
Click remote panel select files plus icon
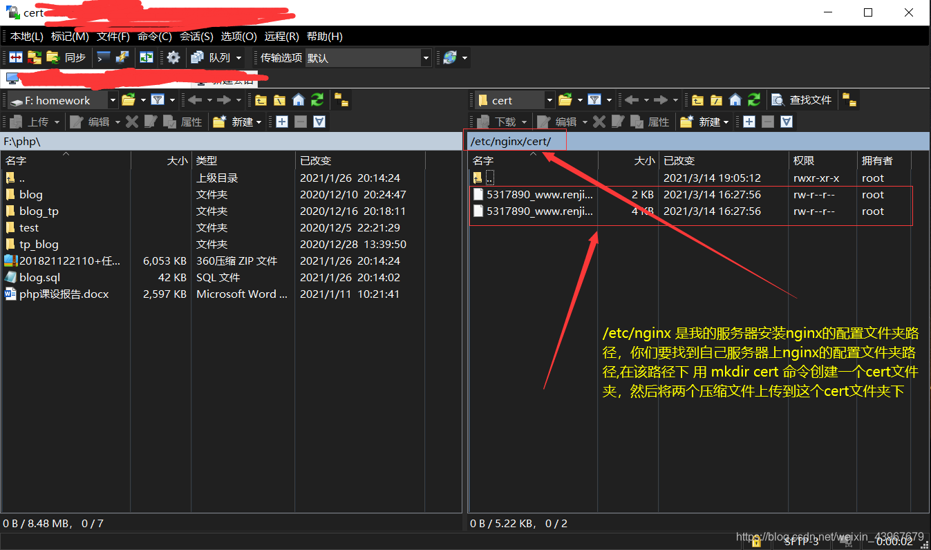click(x=749, y=122)
